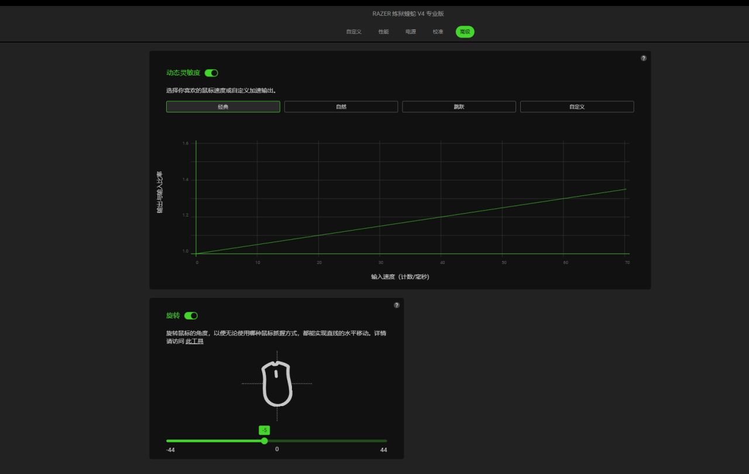Select the 经典 sensitivity preset

223,107
